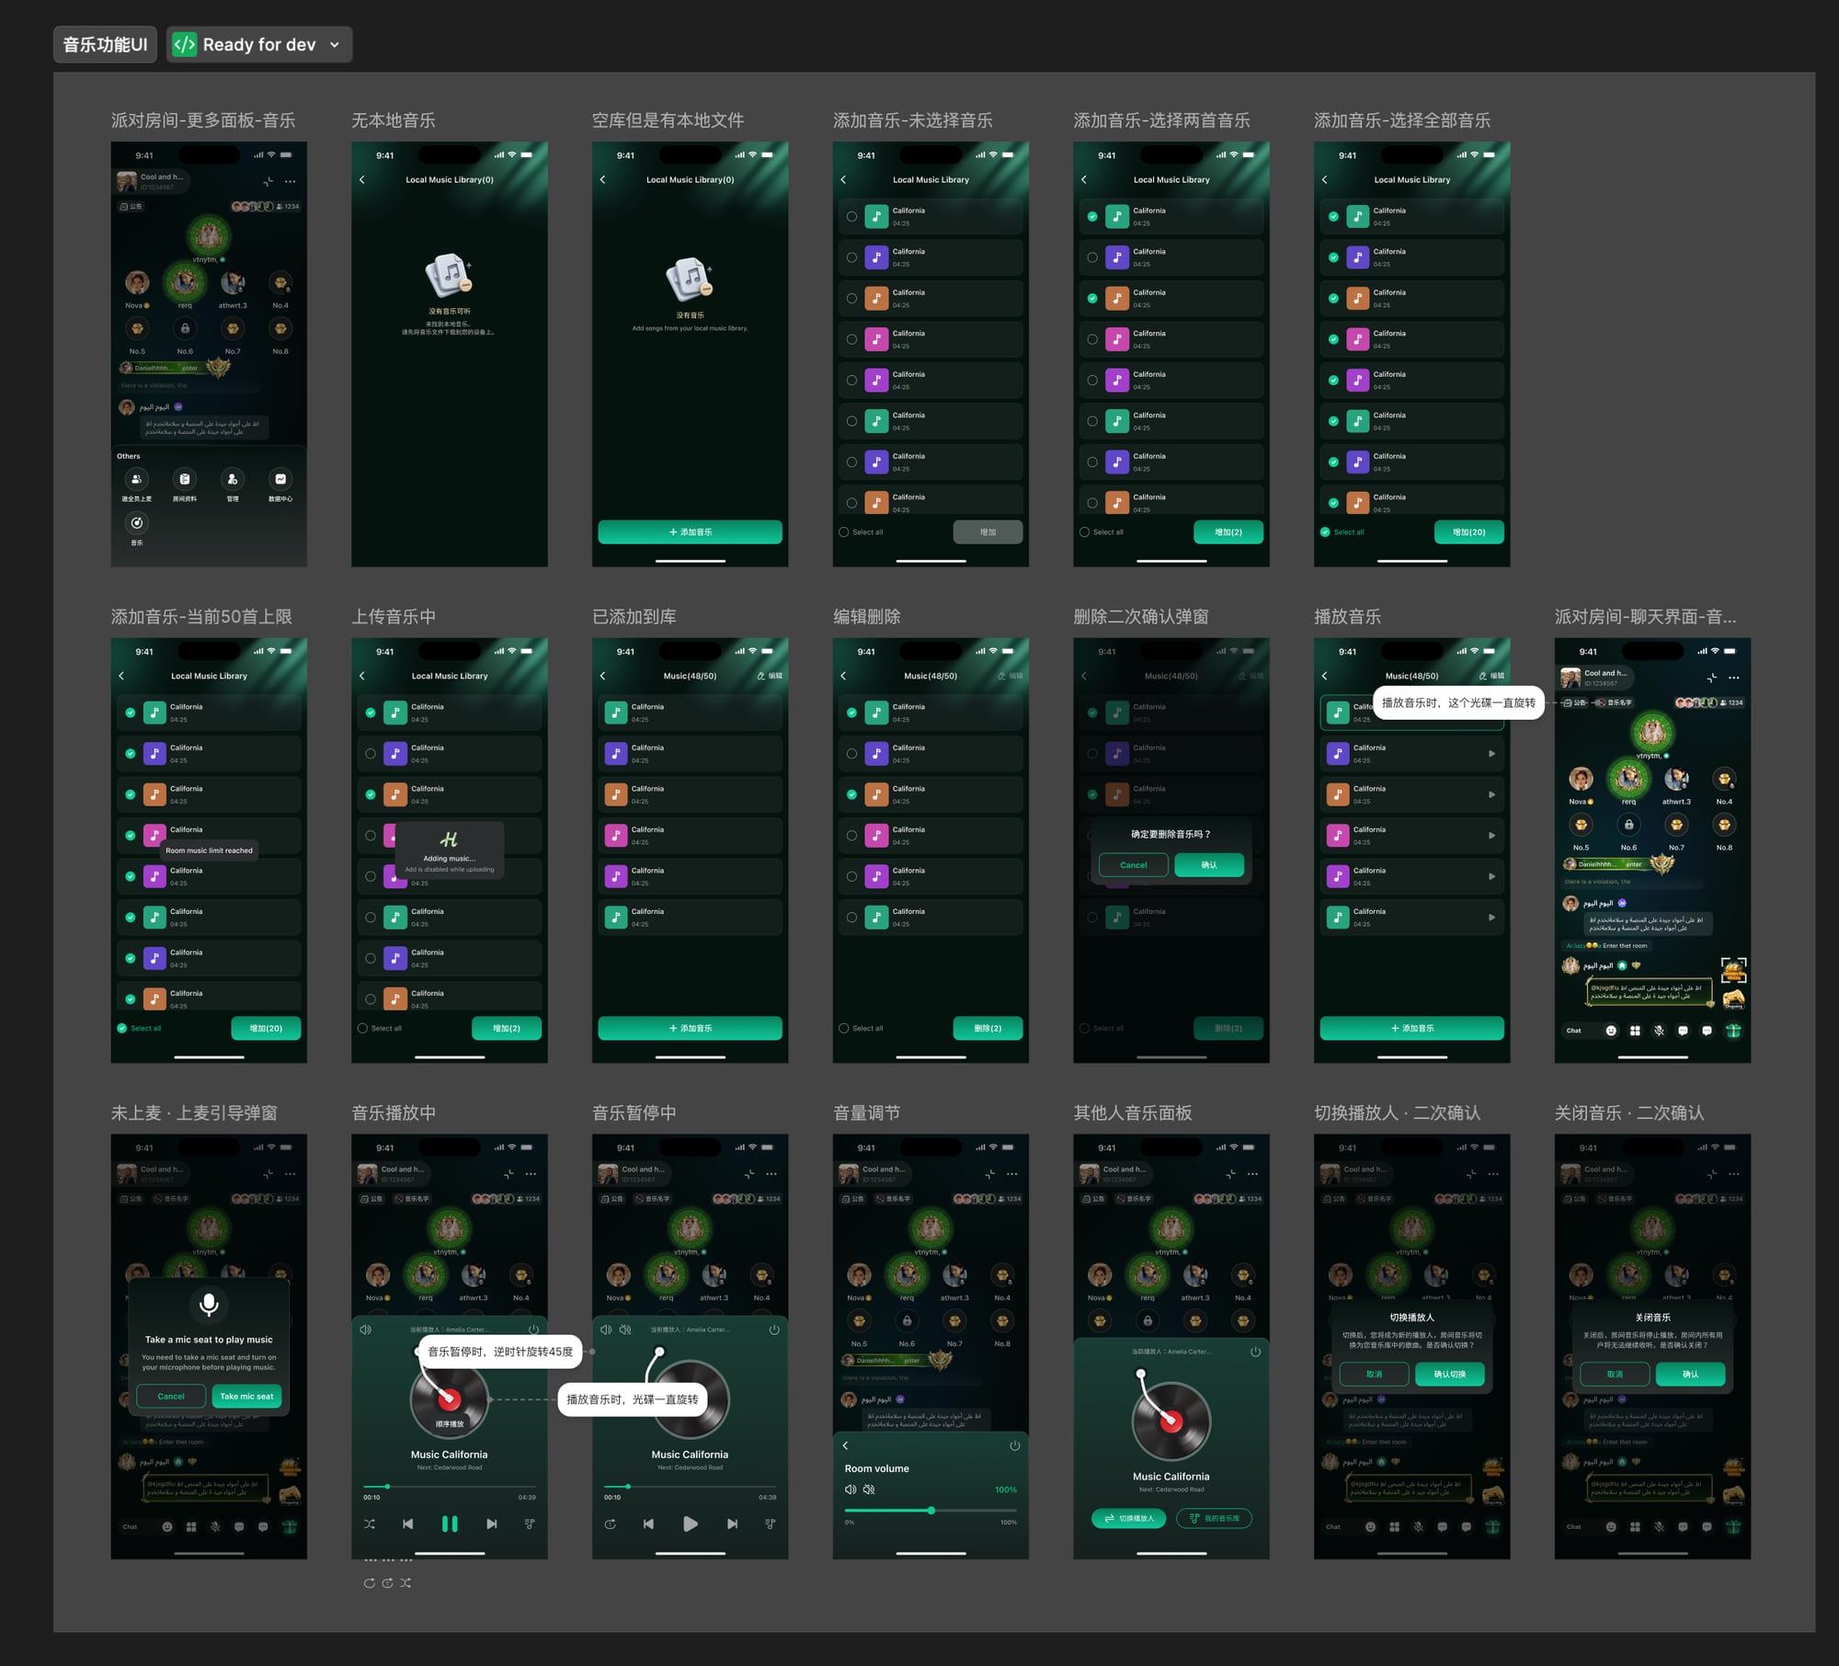The width and height of the screenshot is (1839, 1666).
Task: Click Room volume slider in 音量调节 frame
Action: click(931, 1511)
